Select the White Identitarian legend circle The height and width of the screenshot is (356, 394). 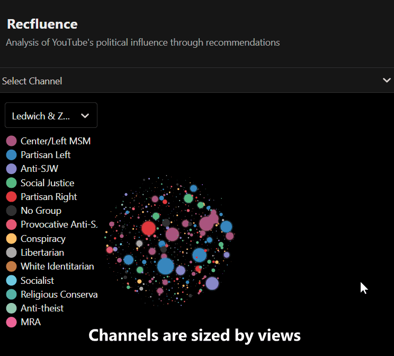(11, 266)
